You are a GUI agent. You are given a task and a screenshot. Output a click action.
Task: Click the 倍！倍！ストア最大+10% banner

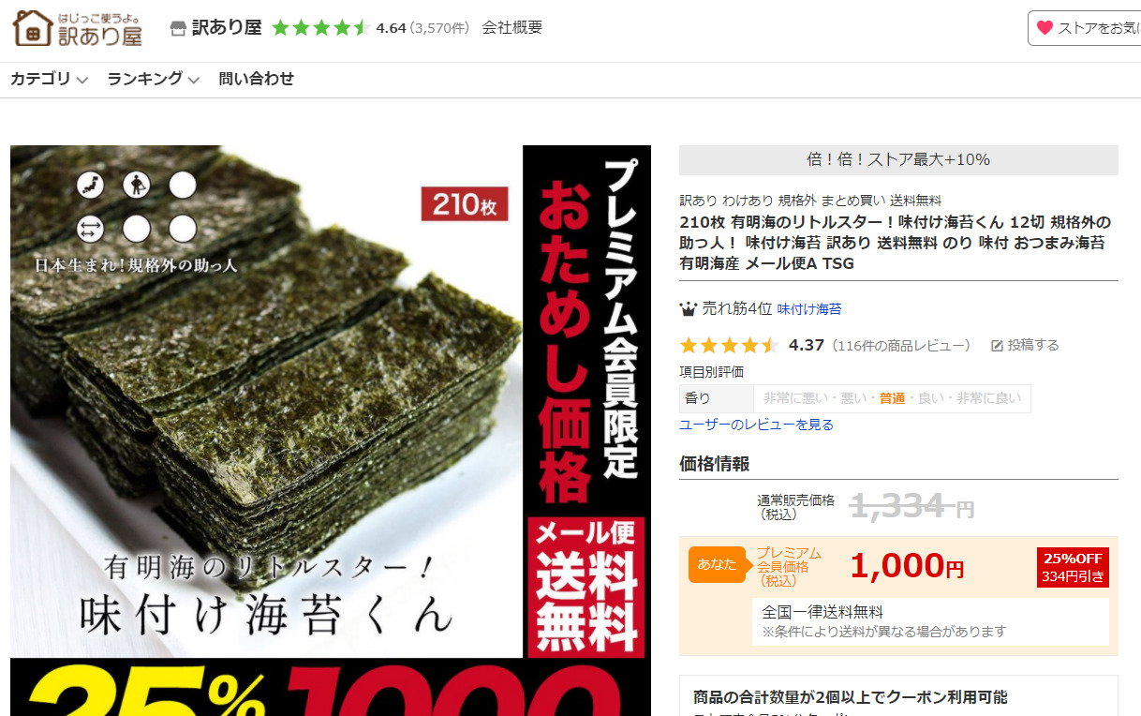[898, 159]
